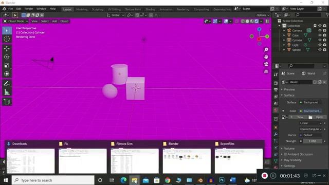Image resolution: width=329 pixels, height=185 pixels.
Task: Open the Render properties tab icon
Action: [x=276, y=83]
